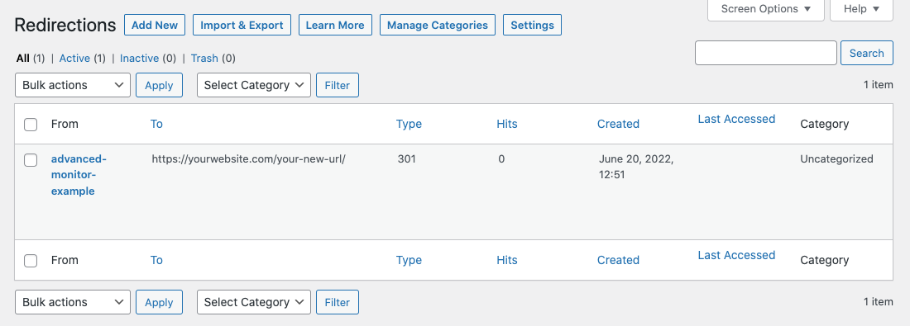Filter by Active redirections
910x326 pixels.
coord(74,58)
